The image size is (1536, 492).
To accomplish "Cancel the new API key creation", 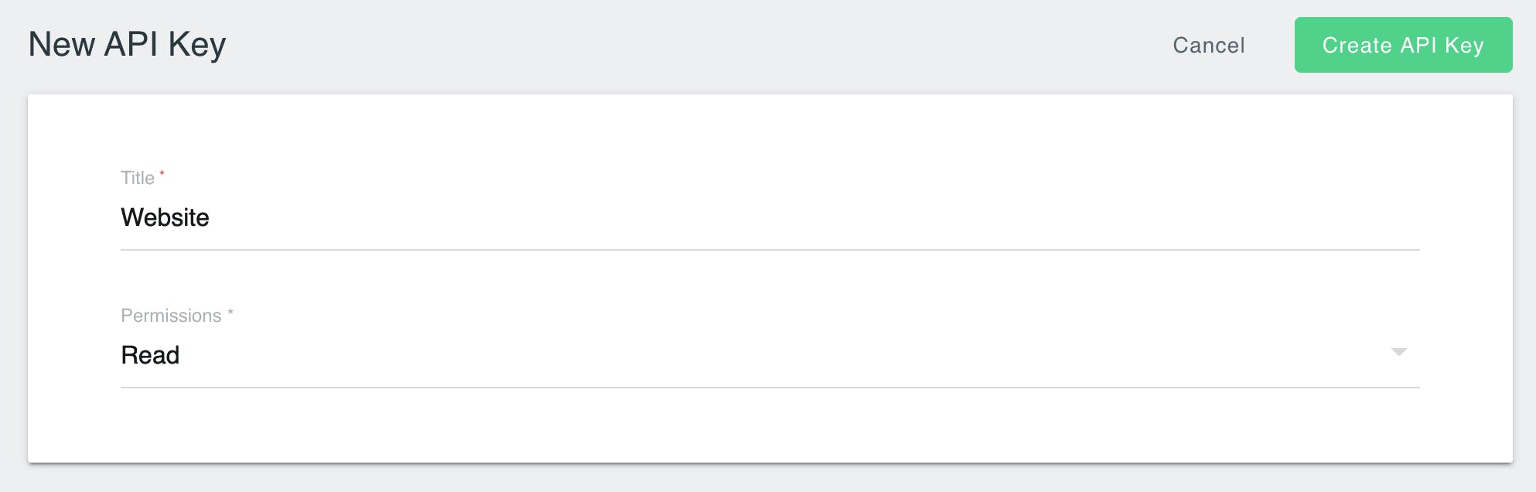I will tap(1209, 45).
